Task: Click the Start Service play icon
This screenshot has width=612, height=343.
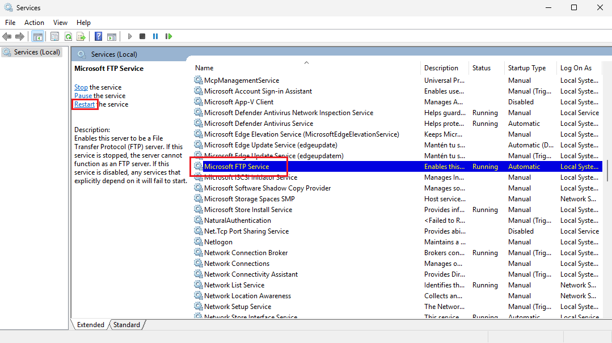Action: (x=130, y=36)
